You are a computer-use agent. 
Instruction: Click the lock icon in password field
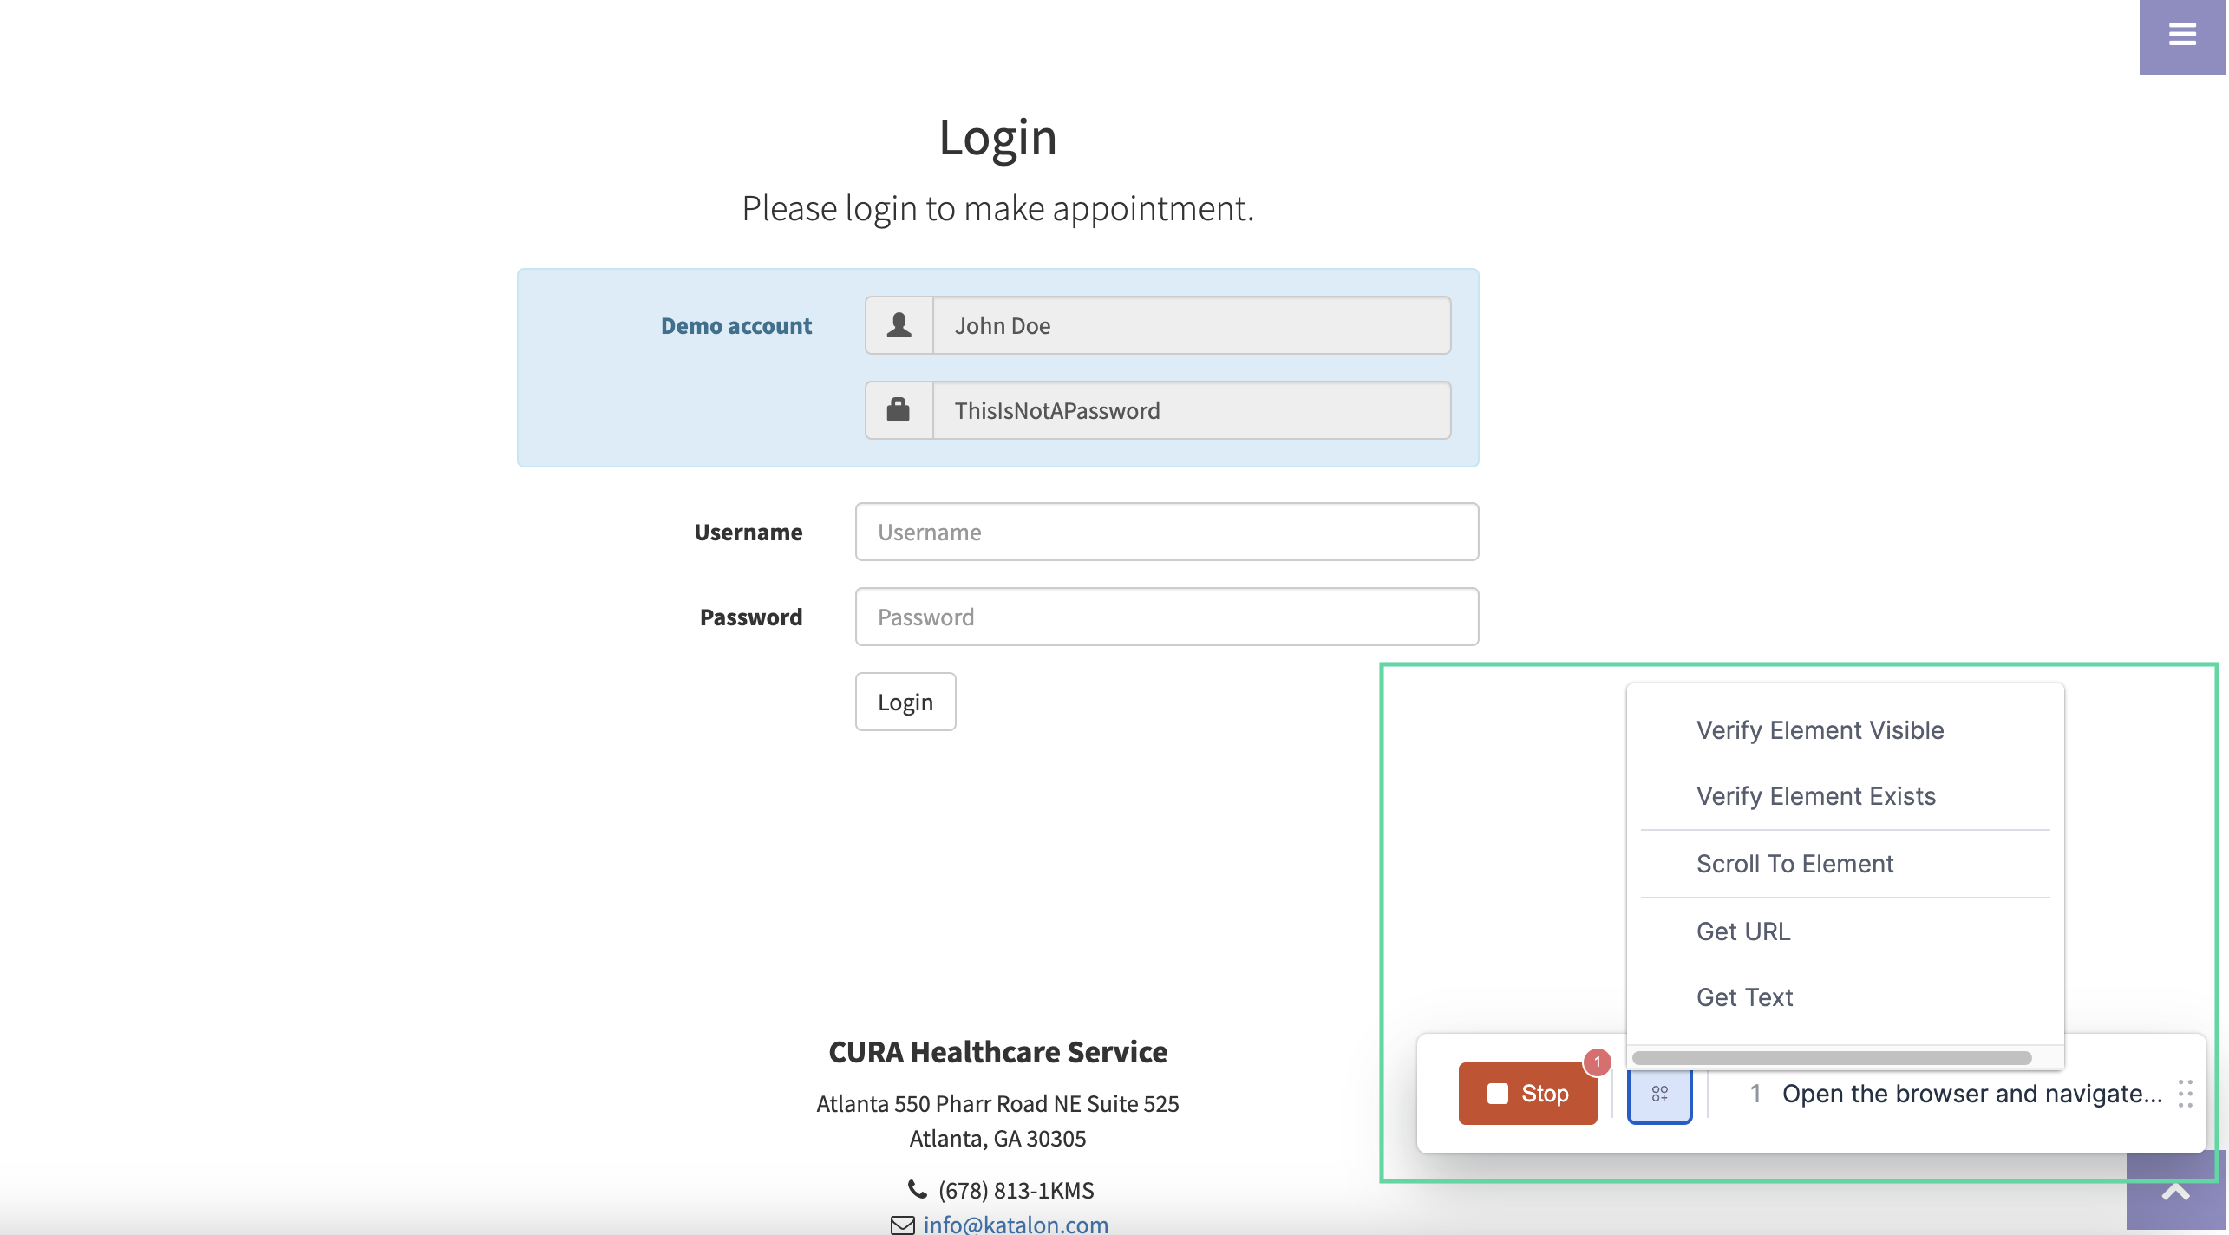click(x=899, y=409)
